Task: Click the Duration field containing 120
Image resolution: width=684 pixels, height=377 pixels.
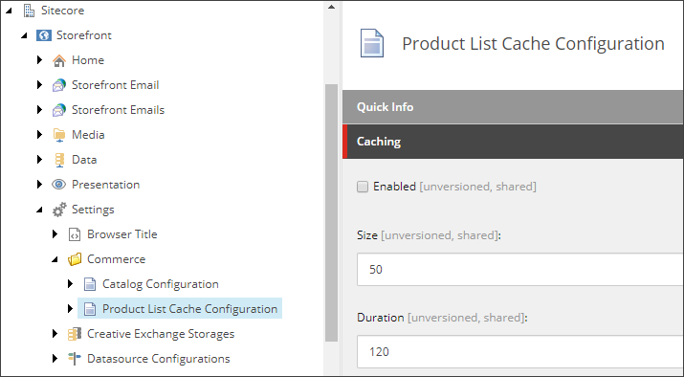Action: (520, 352)
